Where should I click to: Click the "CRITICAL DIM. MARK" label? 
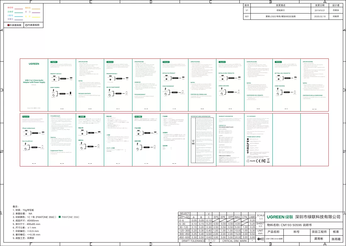[235, 241]
